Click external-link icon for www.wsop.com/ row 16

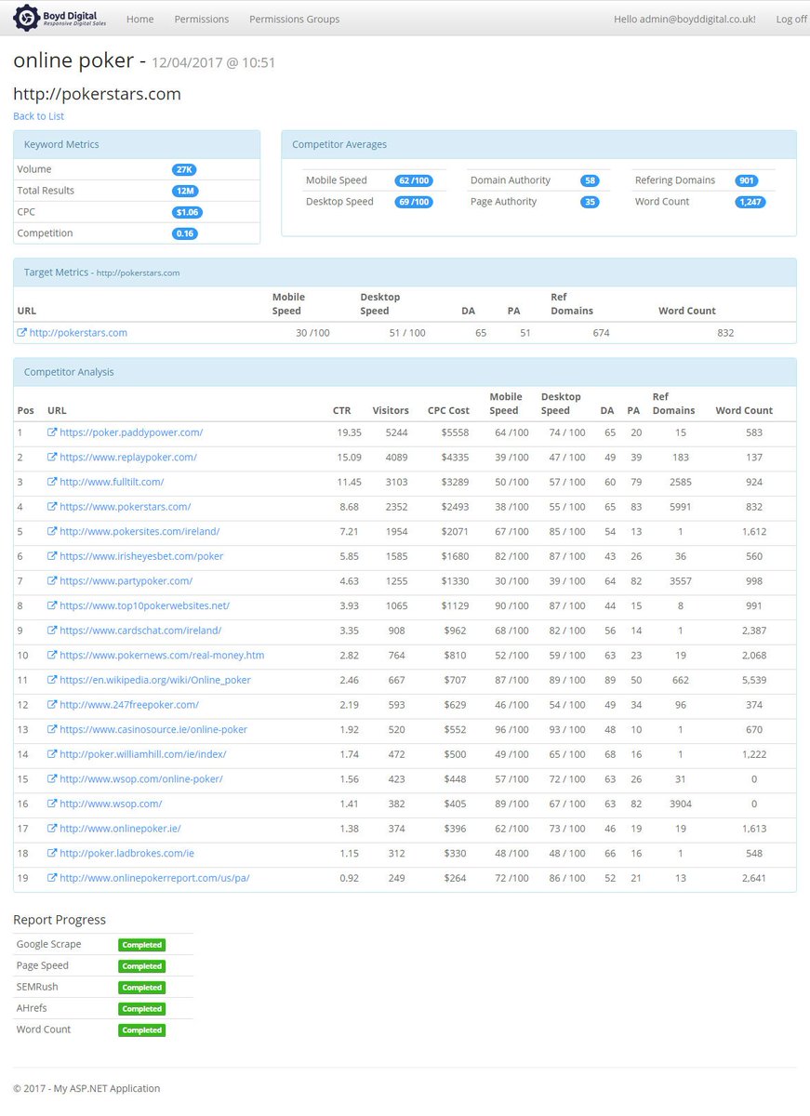[x=52, y=804]
